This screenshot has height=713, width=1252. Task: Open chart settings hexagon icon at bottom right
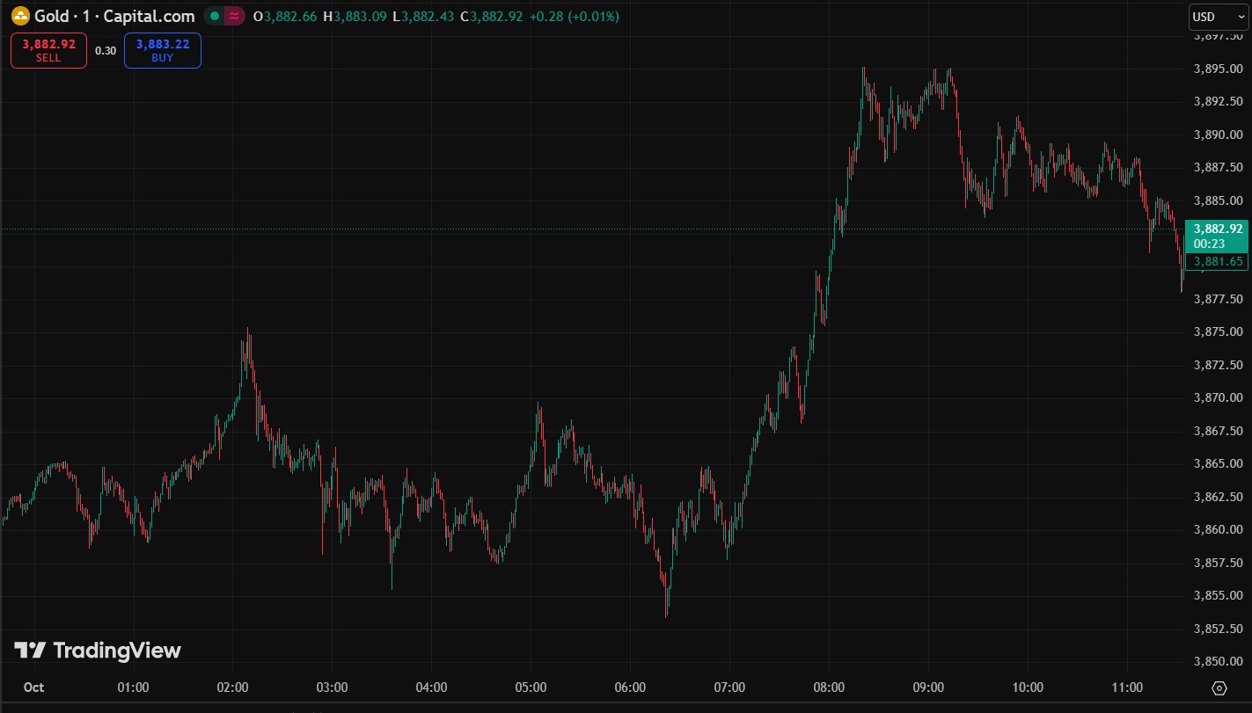tap(1219, 688)
